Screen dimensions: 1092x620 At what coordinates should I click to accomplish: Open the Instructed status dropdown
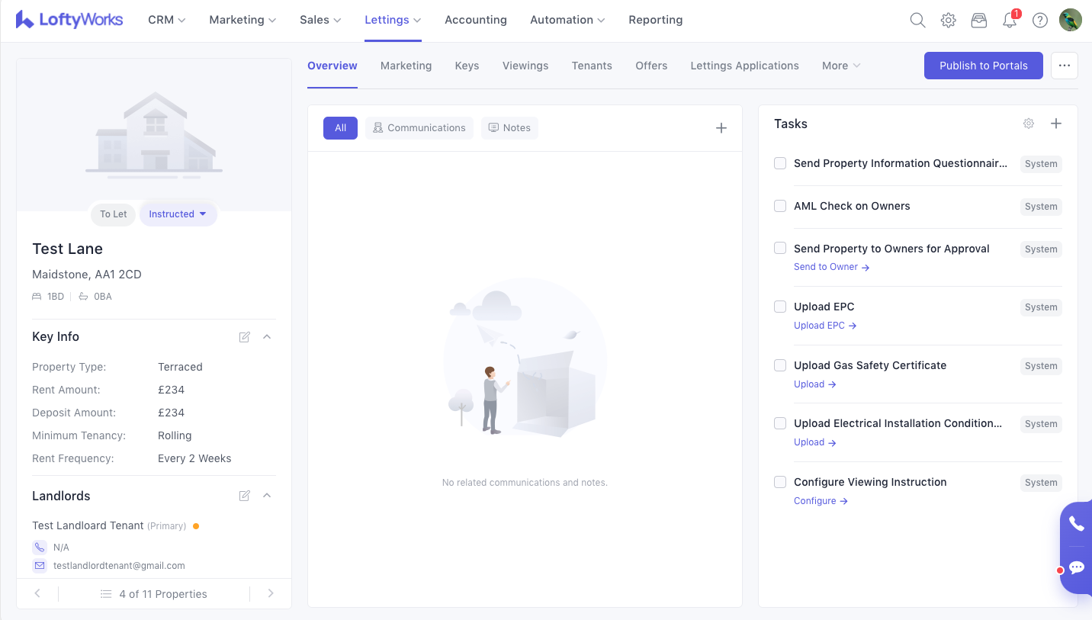pyautogui.click(x=178, y=214)
